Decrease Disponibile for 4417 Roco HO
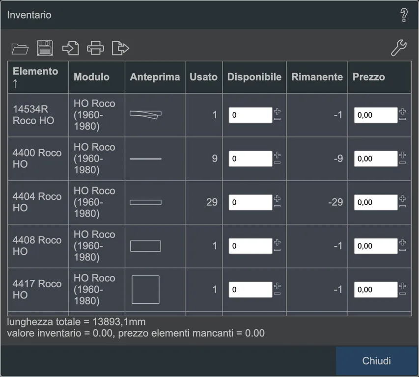Viewport: 419px width, 377px height. (277, 294)
